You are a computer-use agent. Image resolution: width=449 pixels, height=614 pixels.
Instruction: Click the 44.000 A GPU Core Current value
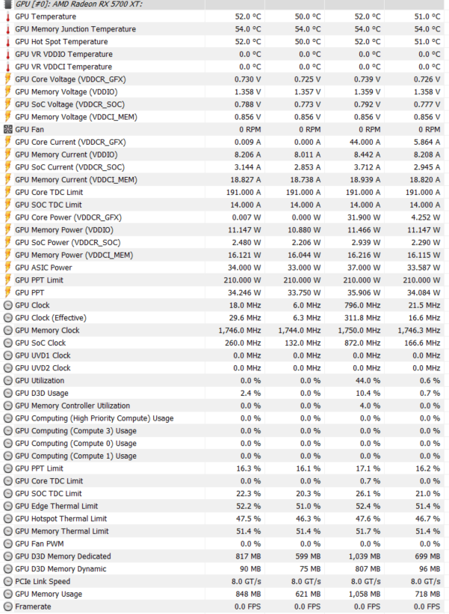click(x=365, y=142)
